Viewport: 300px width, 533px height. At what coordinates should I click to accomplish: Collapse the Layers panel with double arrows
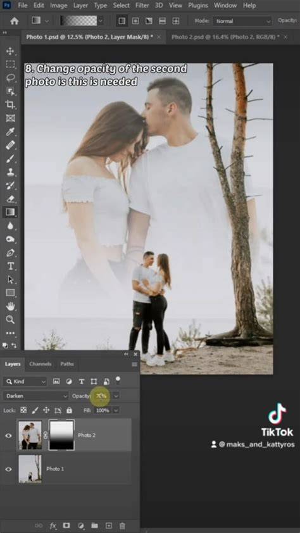[127, 354]
